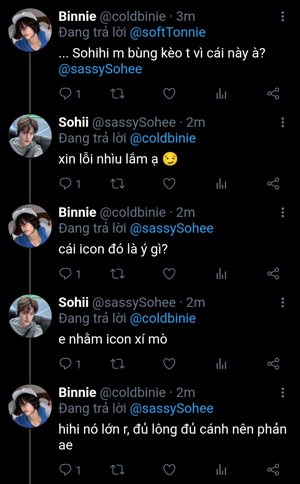This screenshot has width=300, height=484.
Task: Open Binnie's avatar on the first tweet
Action: click(x=30, y=30)
